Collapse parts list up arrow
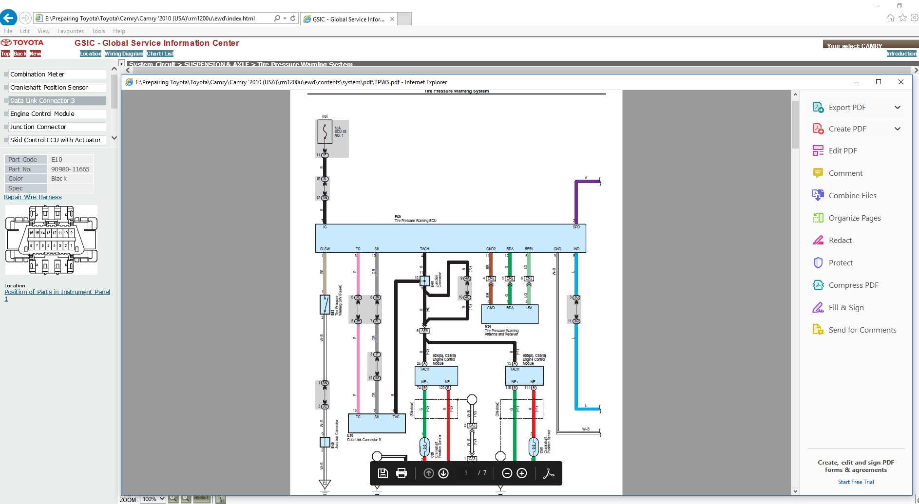Image resolution: width=919 pixels, height=504 pixels. pyautogui.click(x=114, y=69)
